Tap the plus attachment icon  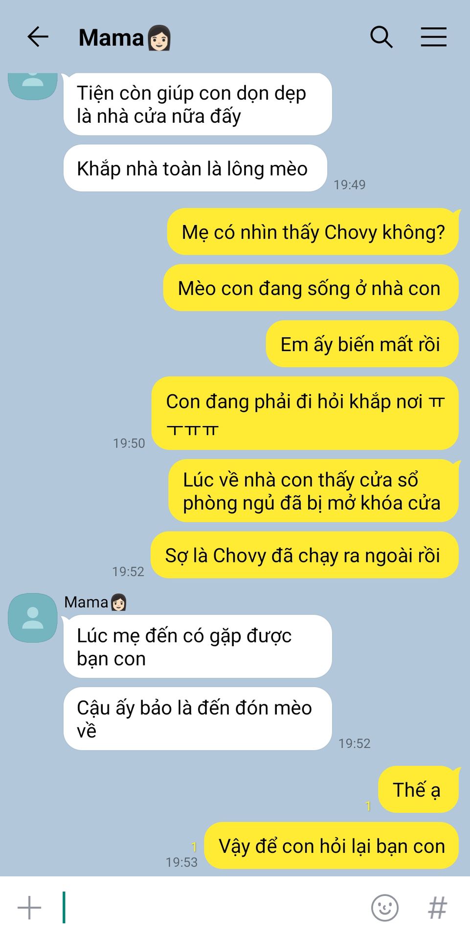point(29,908)
